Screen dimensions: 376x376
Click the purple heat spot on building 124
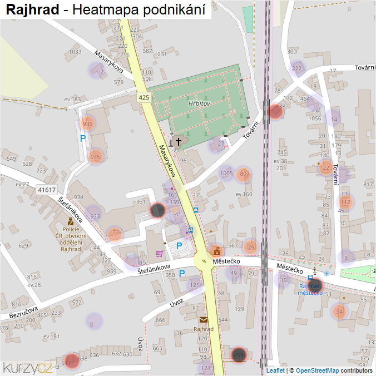205,368
